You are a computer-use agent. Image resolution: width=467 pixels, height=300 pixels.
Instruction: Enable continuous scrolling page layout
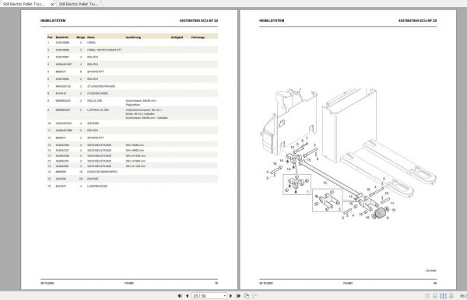[435, 296]
